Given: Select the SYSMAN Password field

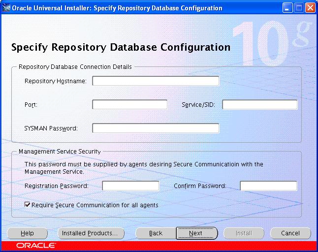Looking at the screenshot, I should tap(156, 128).
